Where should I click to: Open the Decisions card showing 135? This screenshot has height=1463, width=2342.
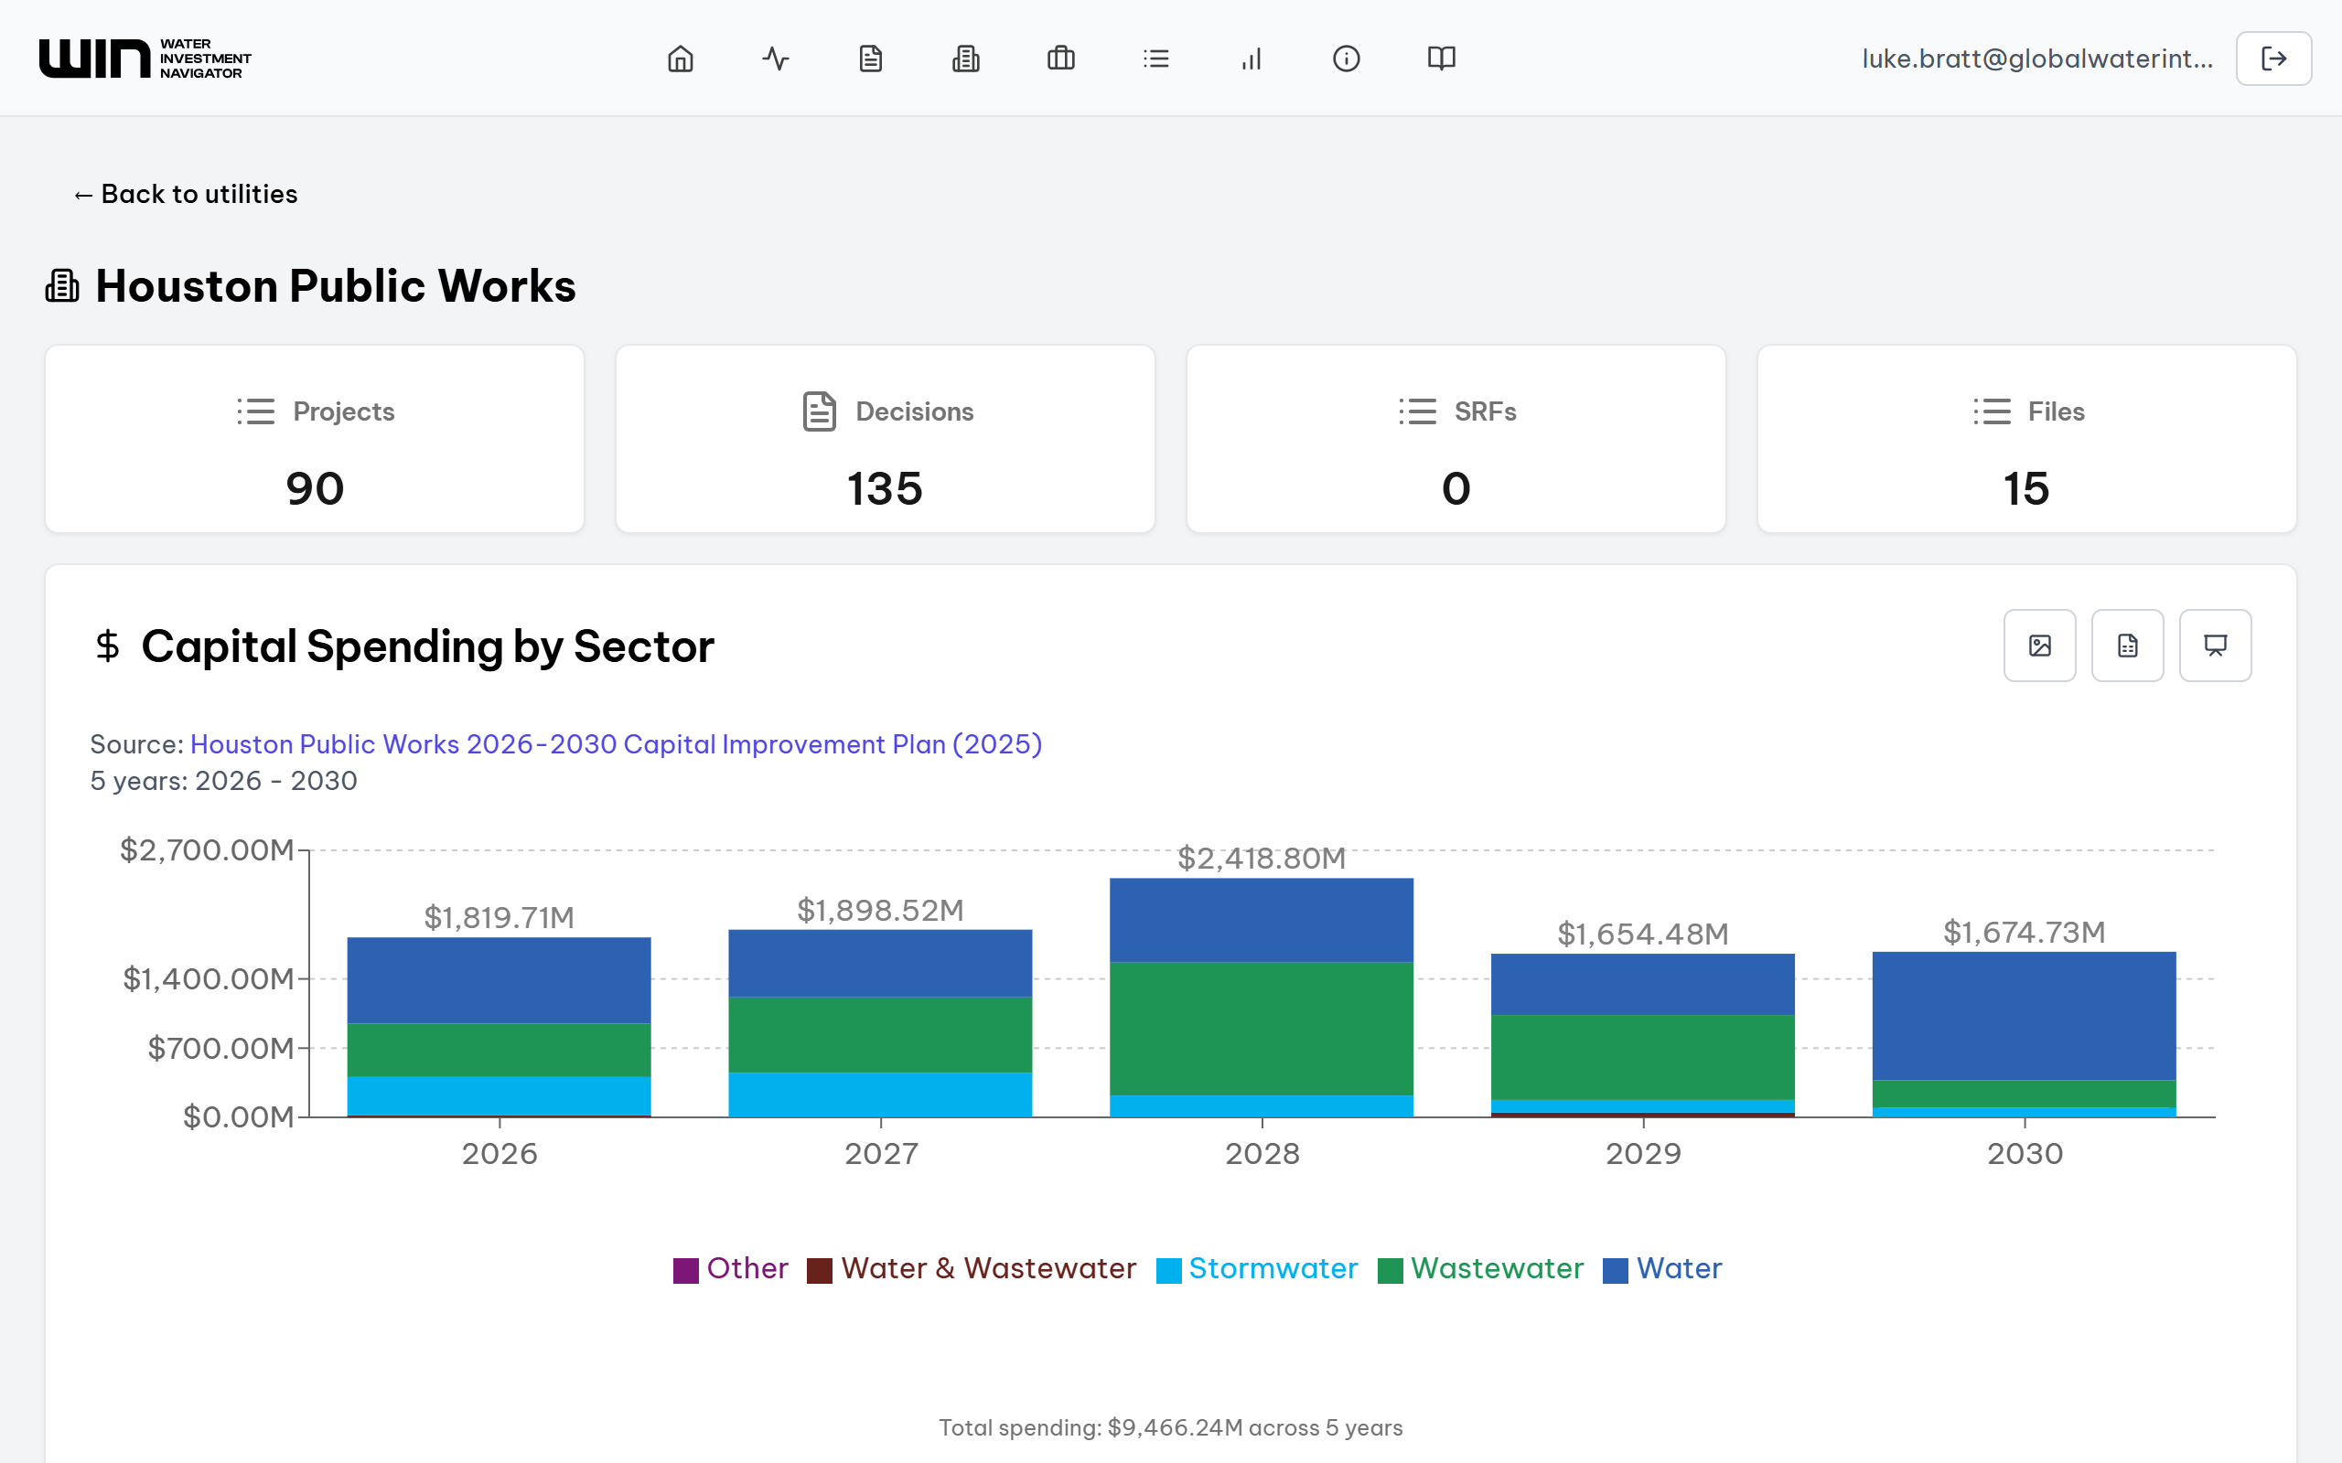[885, 438]
